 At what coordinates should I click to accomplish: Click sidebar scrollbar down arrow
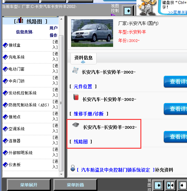[x=61, y=174]
